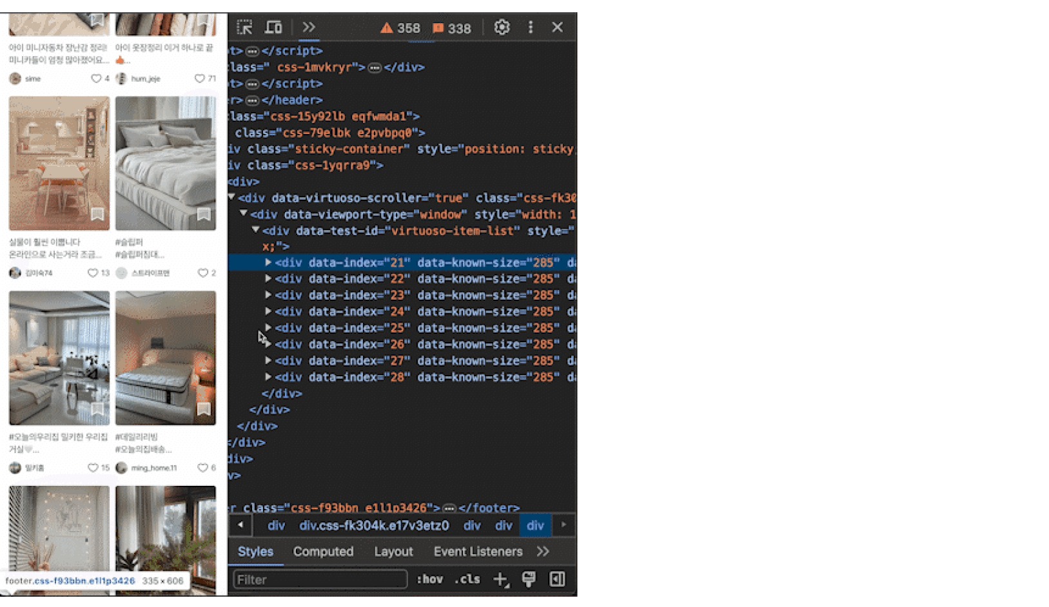1049x607 pixels.
Task: Switch to the Event Listeners tab
Action: click(x=478, y=552)
